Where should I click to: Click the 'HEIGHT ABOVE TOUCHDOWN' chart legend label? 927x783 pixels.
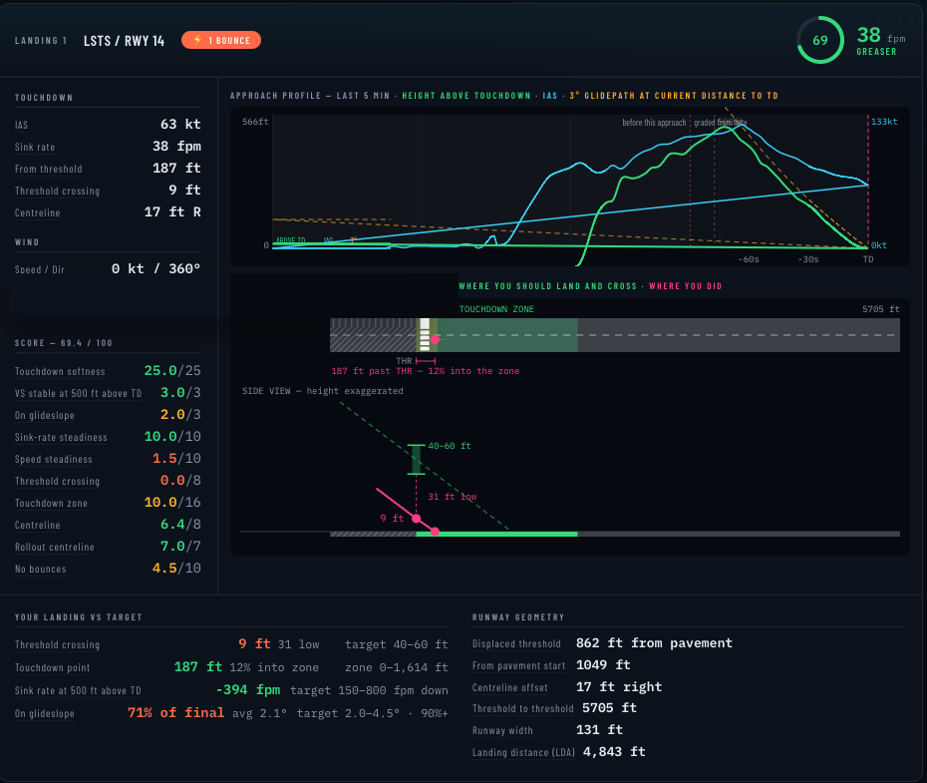click(466, 95)
